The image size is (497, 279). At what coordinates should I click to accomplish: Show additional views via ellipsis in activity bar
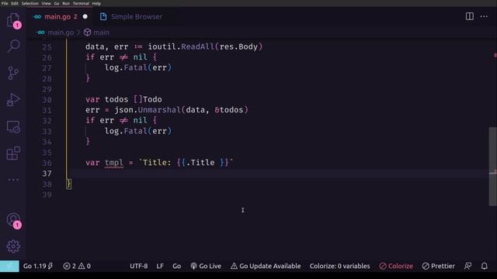pos(13,180)
